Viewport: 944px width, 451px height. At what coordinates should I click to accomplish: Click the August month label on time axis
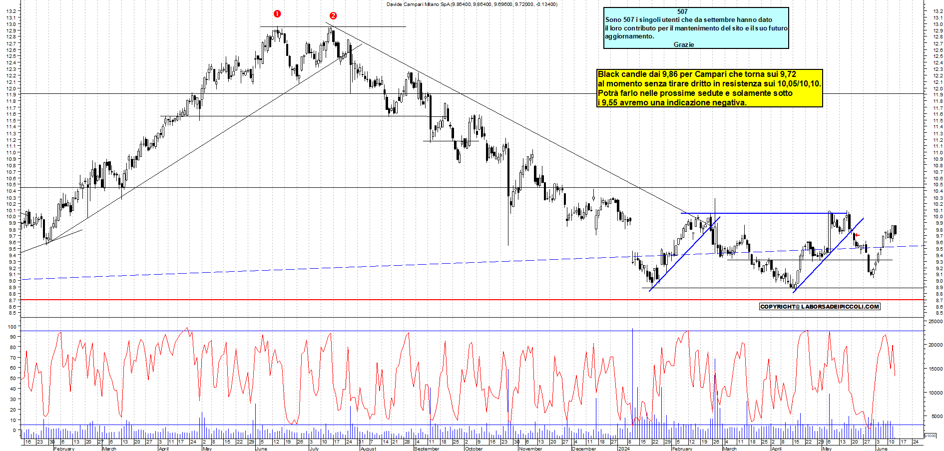368,449
